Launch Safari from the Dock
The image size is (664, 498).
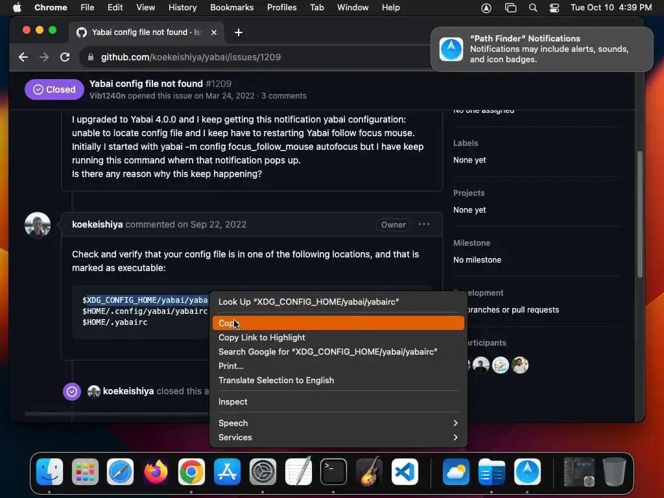coord(120,471)
